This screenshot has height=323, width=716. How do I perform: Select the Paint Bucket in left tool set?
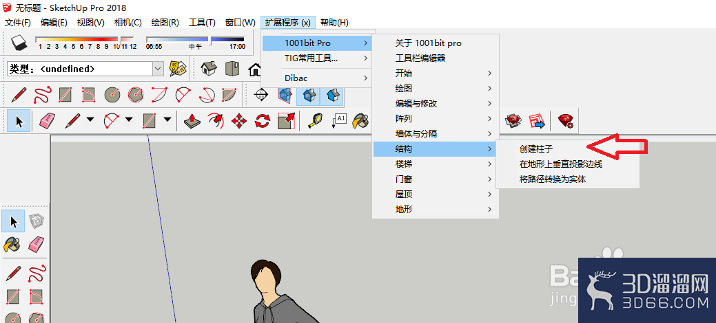point(12,245)
